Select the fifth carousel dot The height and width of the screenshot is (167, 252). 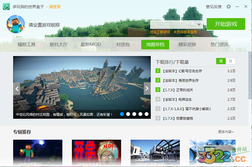146,114
